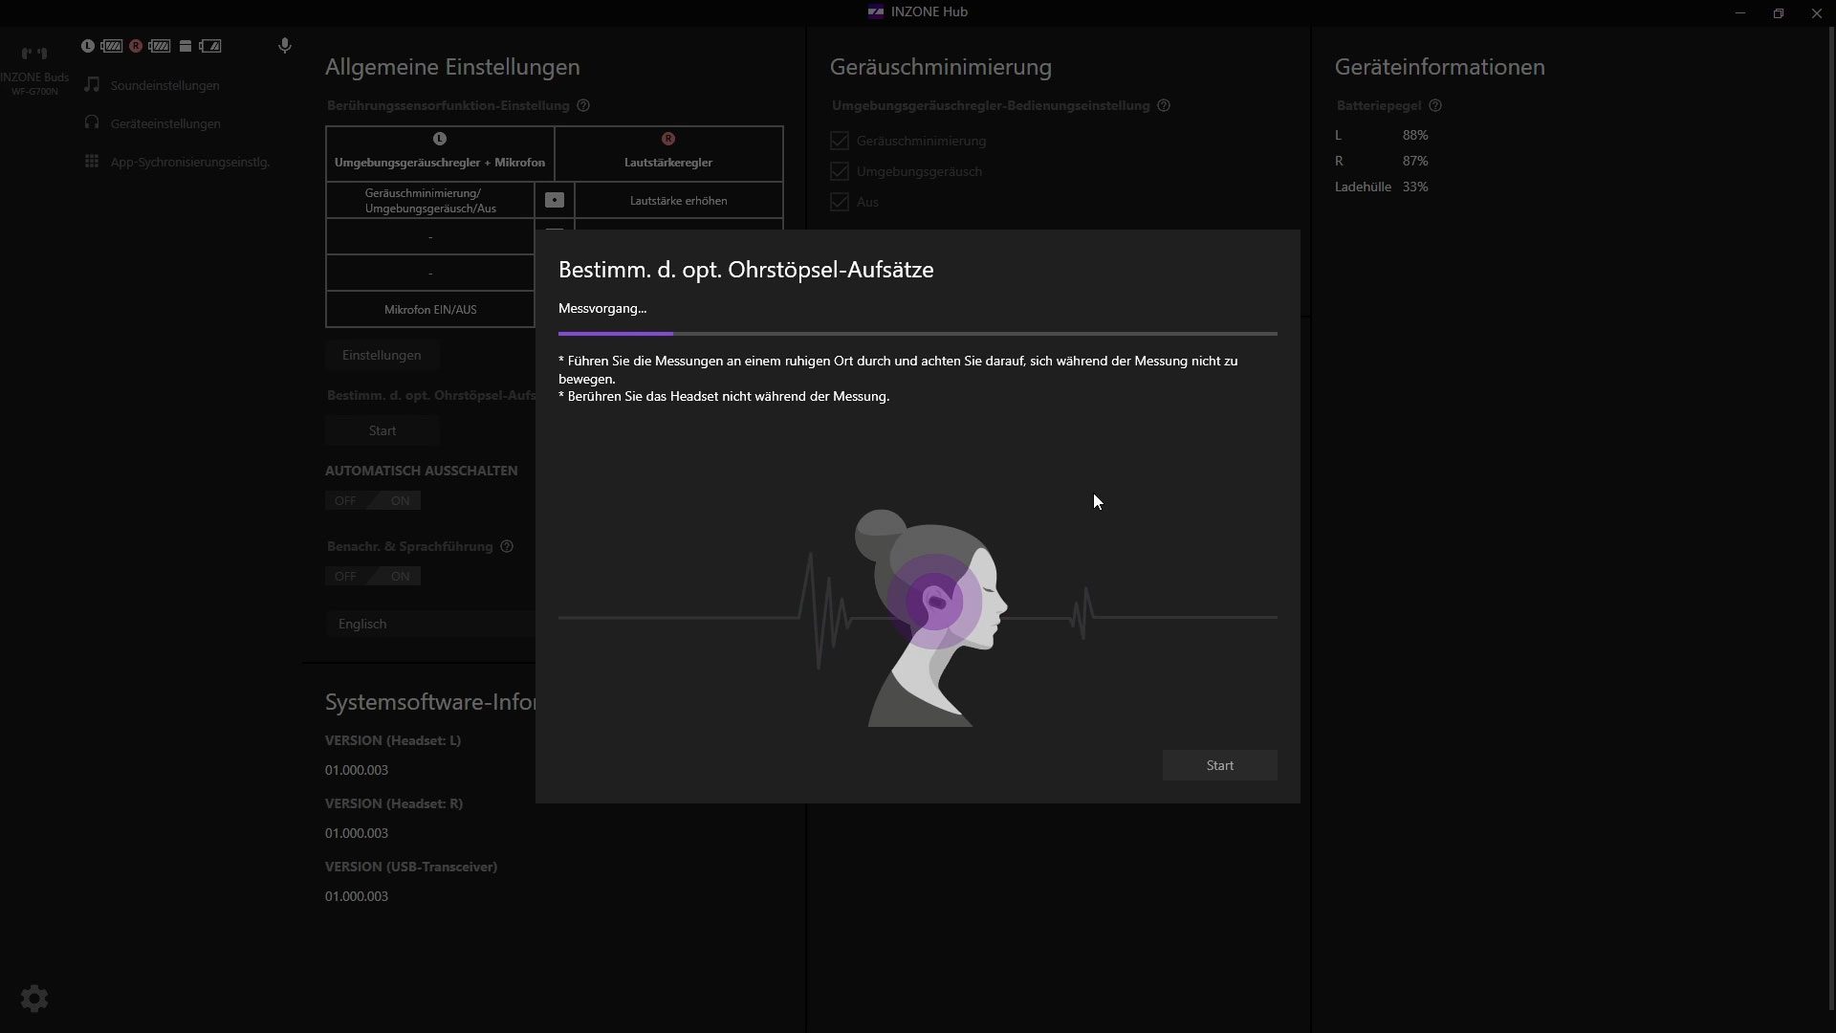Open the Englisch language dropdown
Viewport: 1836px width, 1033px height.
click(x=430, y=624)
